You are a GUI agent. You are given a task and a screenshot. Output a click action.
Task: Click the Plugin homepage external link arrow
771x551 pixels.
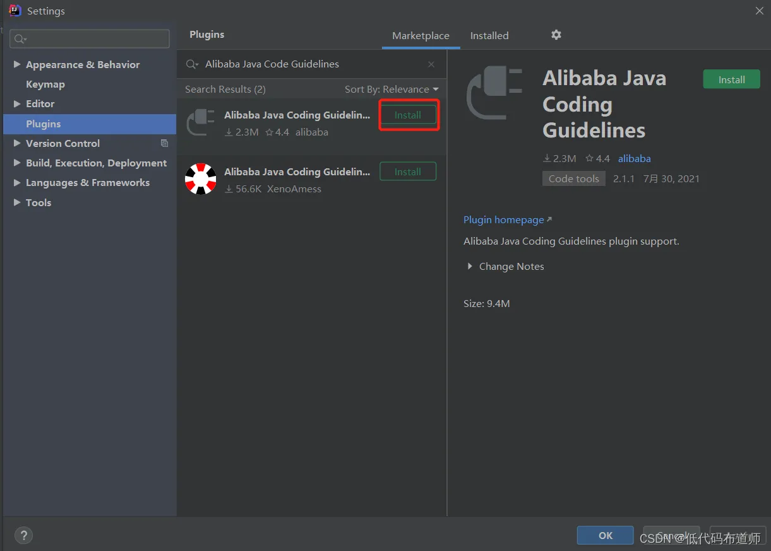(549, 219)
